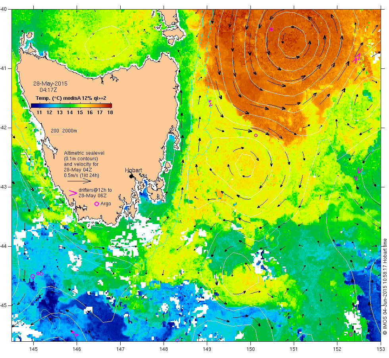Click the Argo float circle in the legend
This screenshot has height=358, width=389.
click(97, 204)
